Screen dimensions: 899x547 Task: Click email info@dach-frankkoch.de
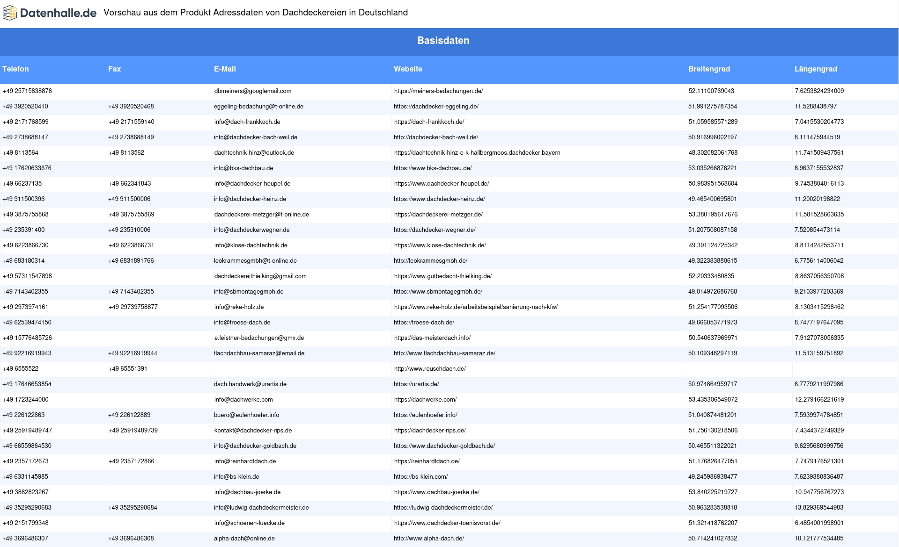point(247,122)
